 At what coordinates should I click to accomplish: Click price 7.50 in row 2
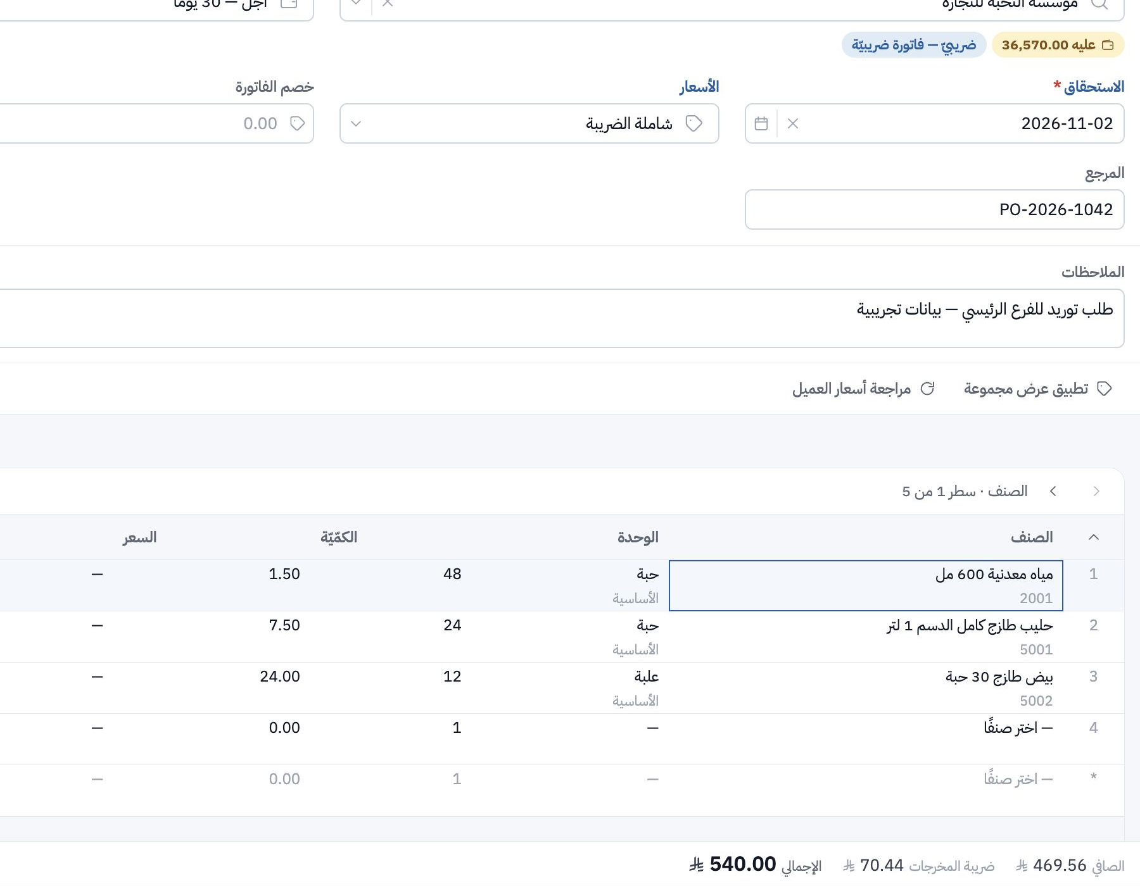pyautogui.click(x=284, y=625)
